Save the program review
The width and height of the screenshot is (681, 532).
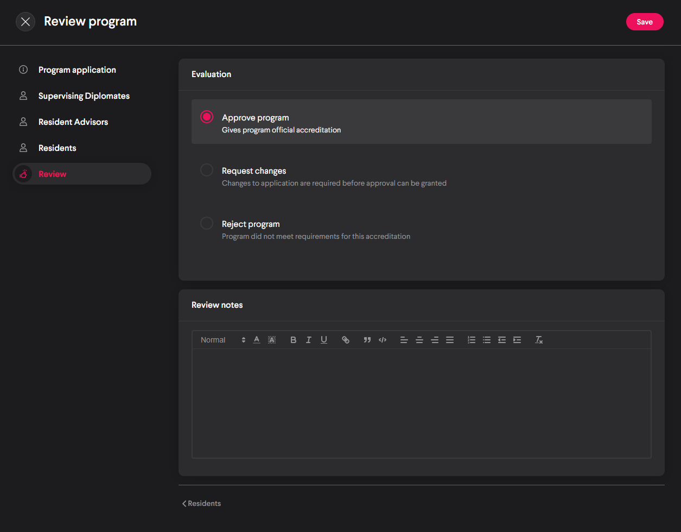[x=645, y=22]
